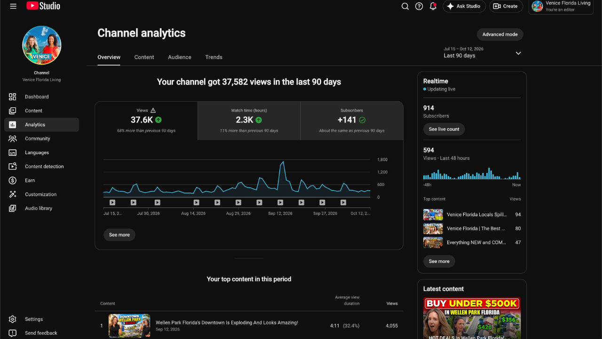Click See live count button
Image resolution: width=602 pixels, height=339 pixels.
(x=444, y=129)
